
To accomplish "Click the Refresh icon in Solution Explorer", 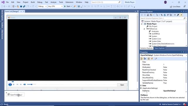I will tap(165, 15).
